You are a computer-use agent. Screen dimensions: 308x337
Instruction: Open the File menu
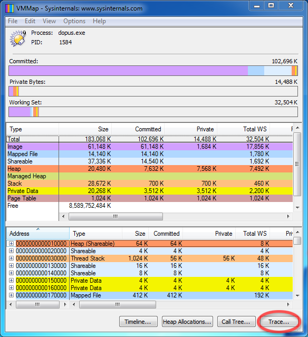[x=13, y=21]
